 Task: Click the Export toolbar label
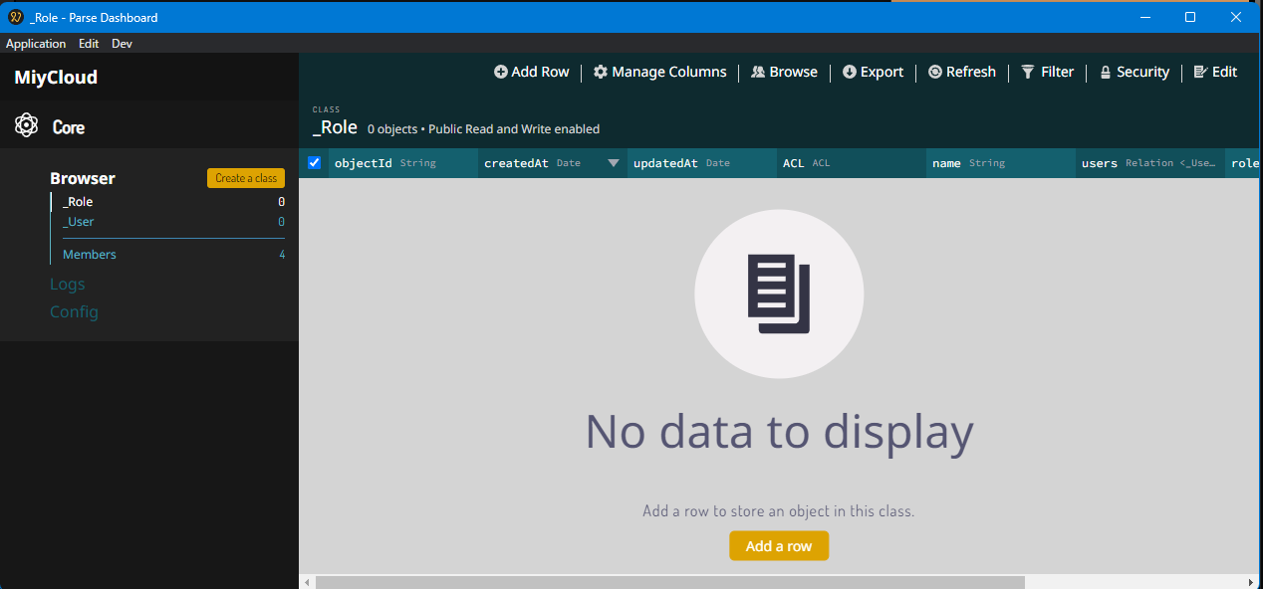(882, 72)
